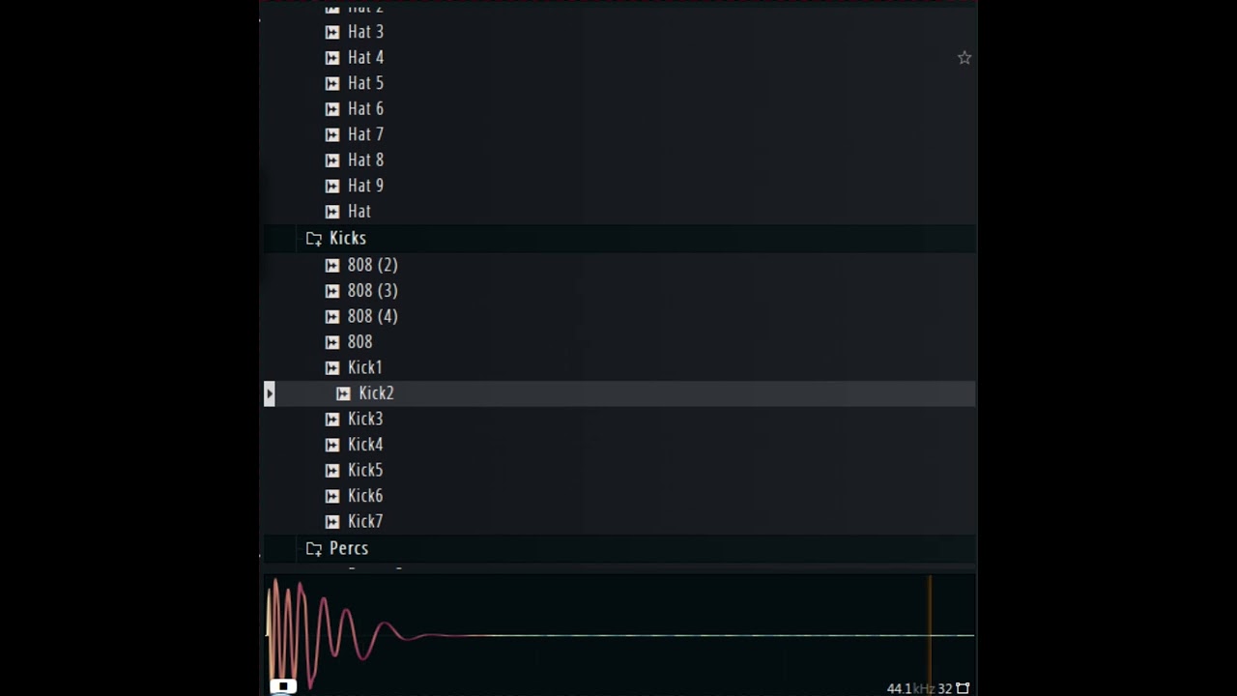Select the Kick1 sample
This screenshot has width=1237, height=696.
pos(365,367)
